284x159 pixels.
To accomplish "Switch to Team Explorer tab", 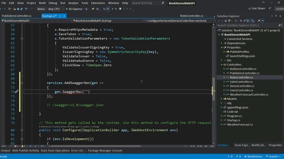I will click(x=242, y=145).
